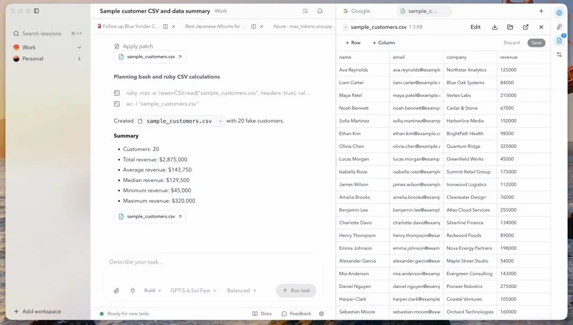Viewport: 573px width, 325px height.
Task: Open dropdown arrow beside sample_customers.csv chip
Action: pos(220,121)
